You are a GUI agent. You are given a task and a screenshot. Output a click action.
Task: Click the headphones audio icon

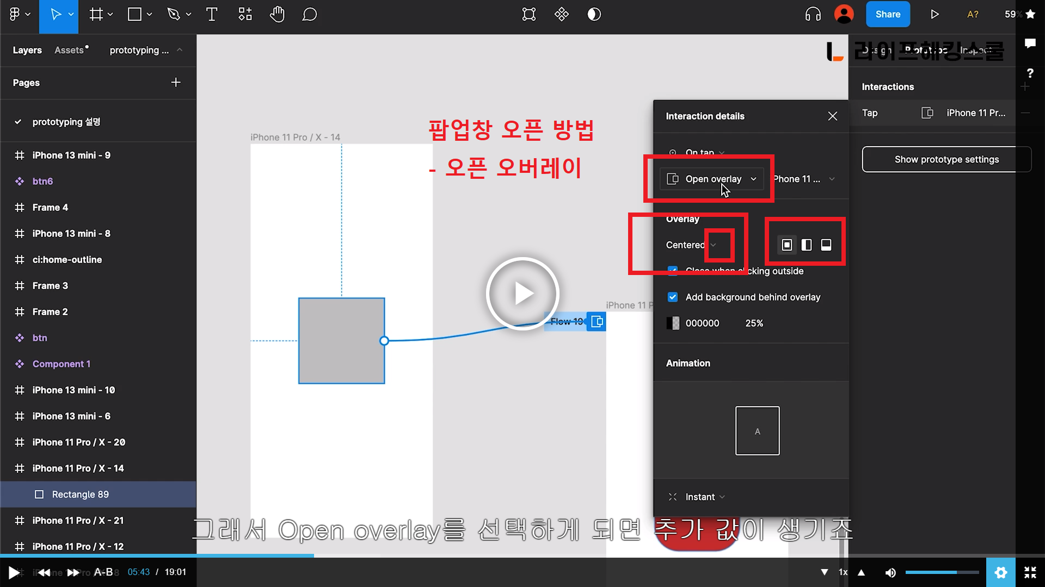point(813,15)
